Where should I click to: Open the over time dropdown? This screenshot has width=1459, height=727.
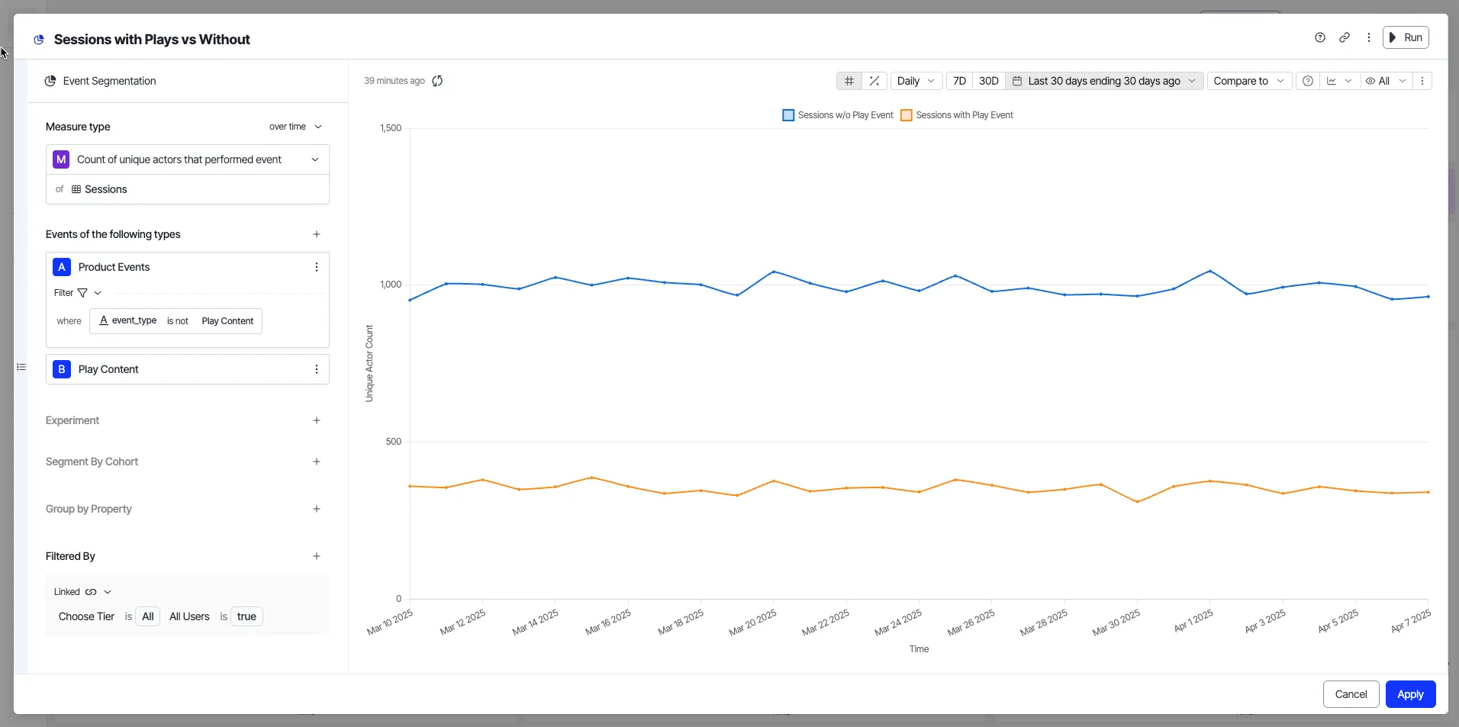tap(296, 127)
